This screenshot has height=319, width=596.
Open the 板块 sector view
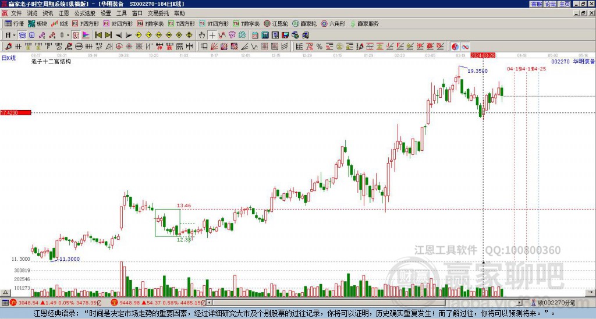[x=38, y=23]
